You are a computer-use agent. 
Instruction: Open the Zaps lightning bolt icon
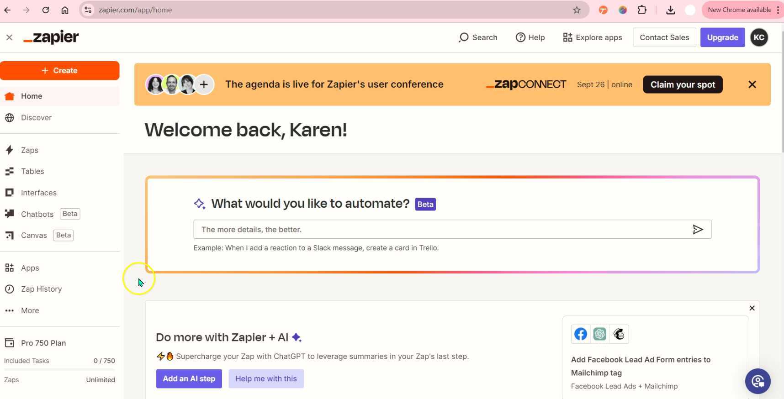10,150
